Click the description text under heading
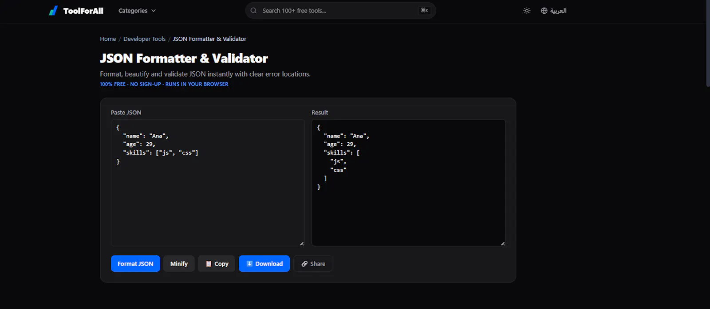The width and height of the screenshot is (710, 309). click(205, 74)
